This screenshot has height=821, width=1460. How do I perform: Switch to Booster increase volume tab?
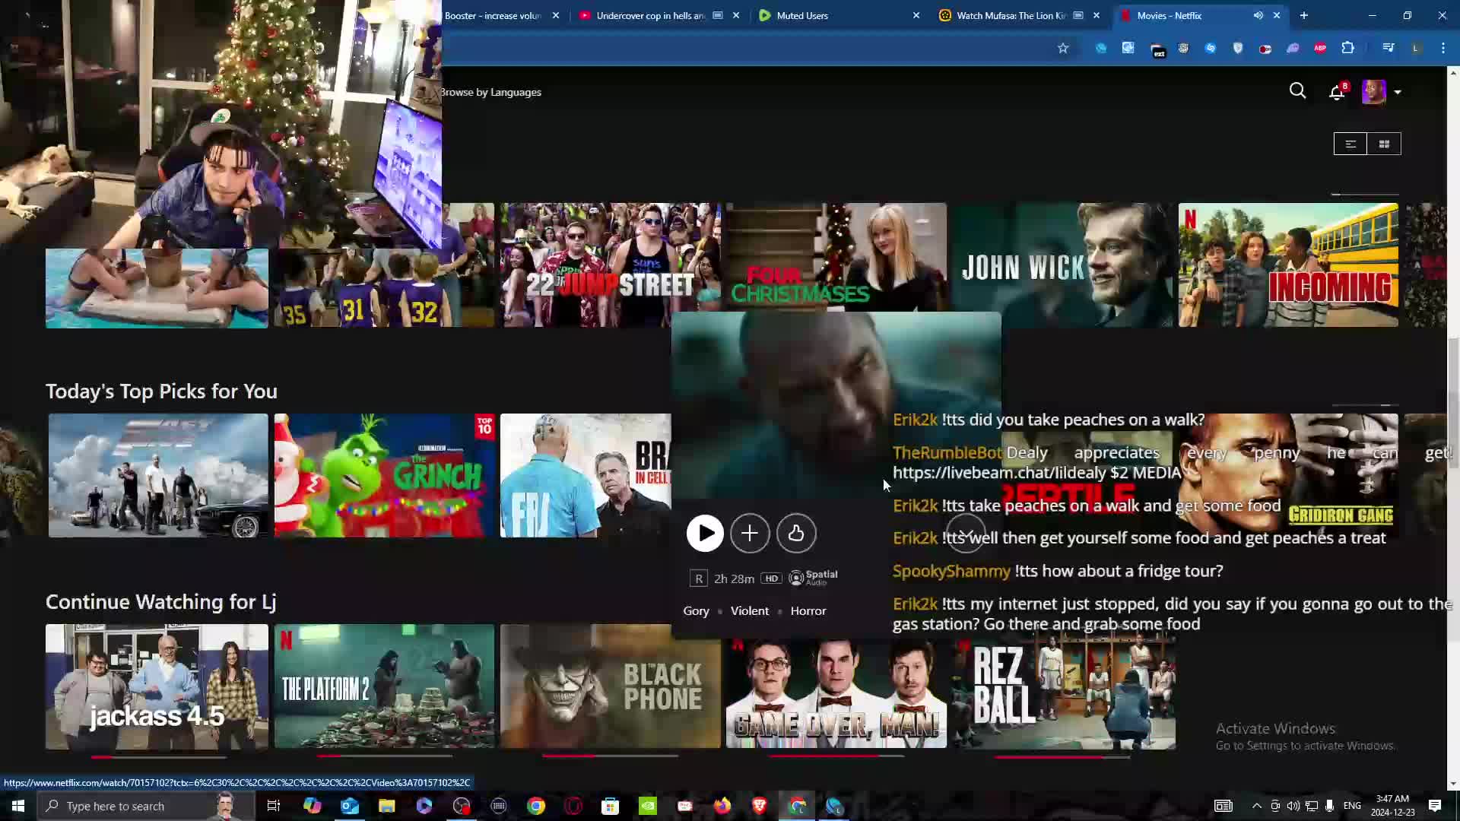click(492, 15)
